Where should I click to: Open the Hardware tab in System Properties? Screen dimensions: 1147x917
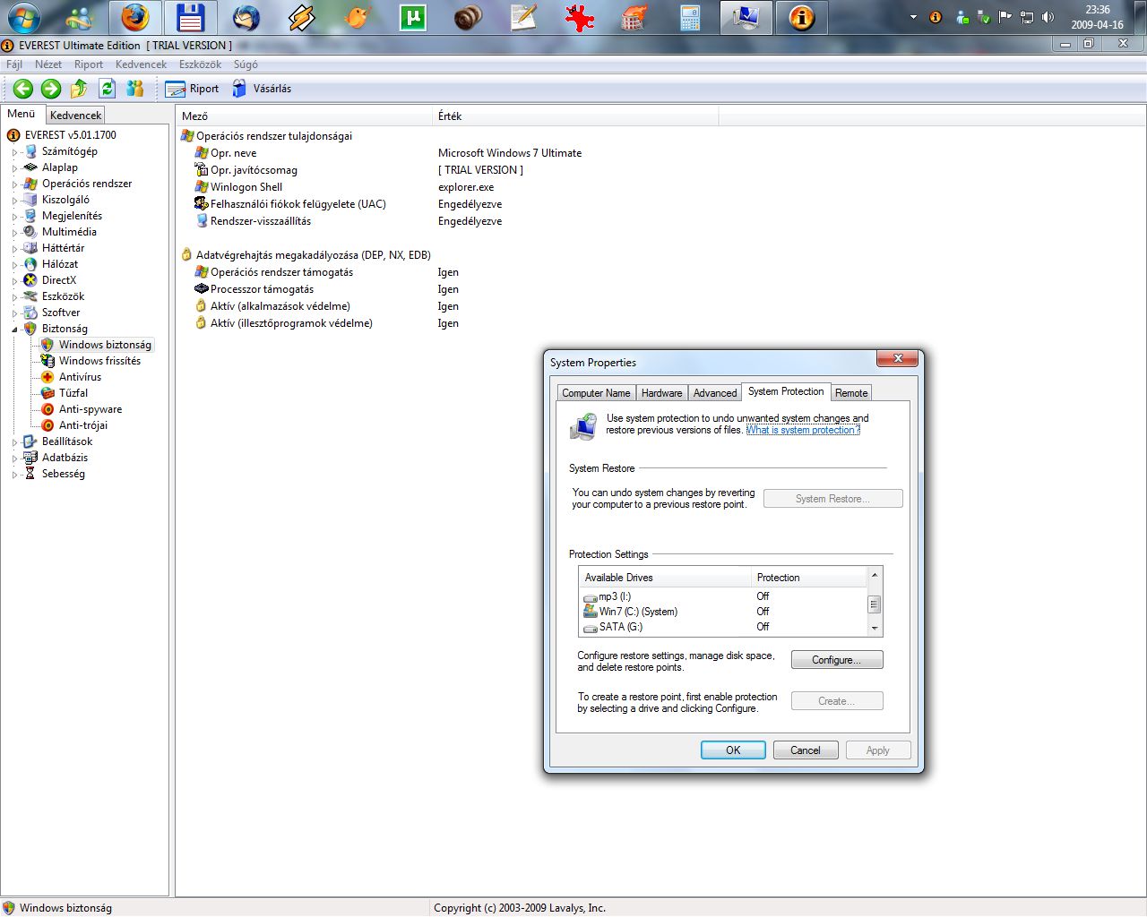661,393
